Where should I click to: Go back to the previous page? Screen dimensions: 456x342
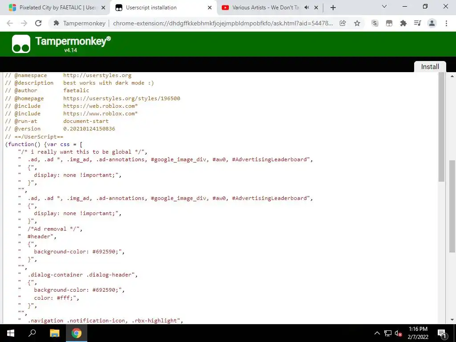click(x=10, y=23)
